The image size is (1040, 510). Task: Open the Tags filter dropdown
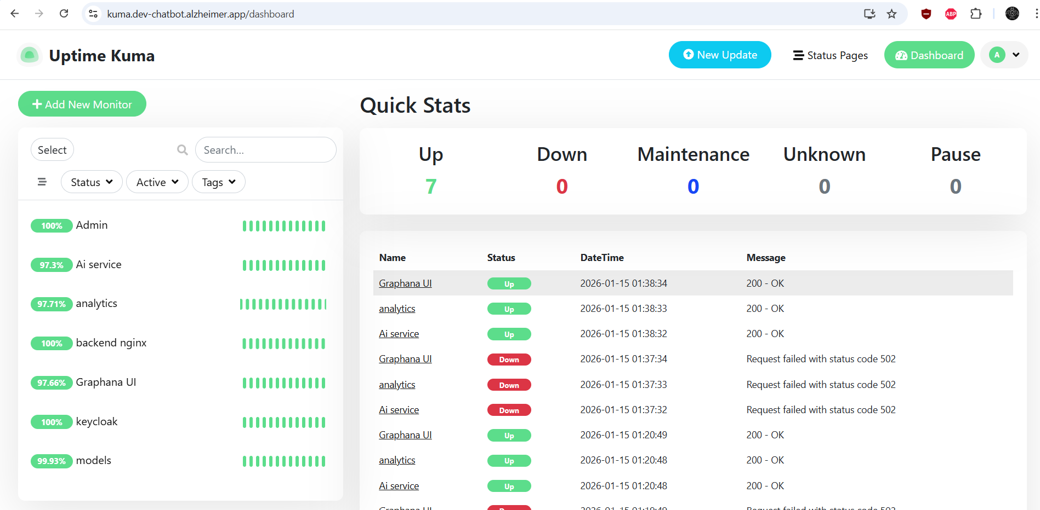[218, 182]
